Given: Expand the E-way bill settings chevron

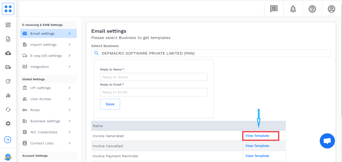Looking at the screenshot, I should pyautogui.click(x=70, y=56).
